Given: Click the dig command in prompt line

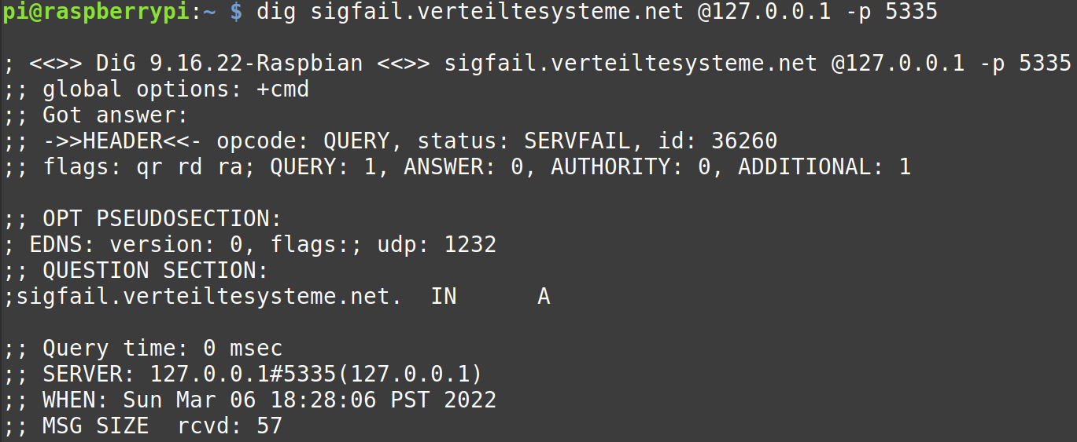Looking at the screenshot, I should pos(276,12).
